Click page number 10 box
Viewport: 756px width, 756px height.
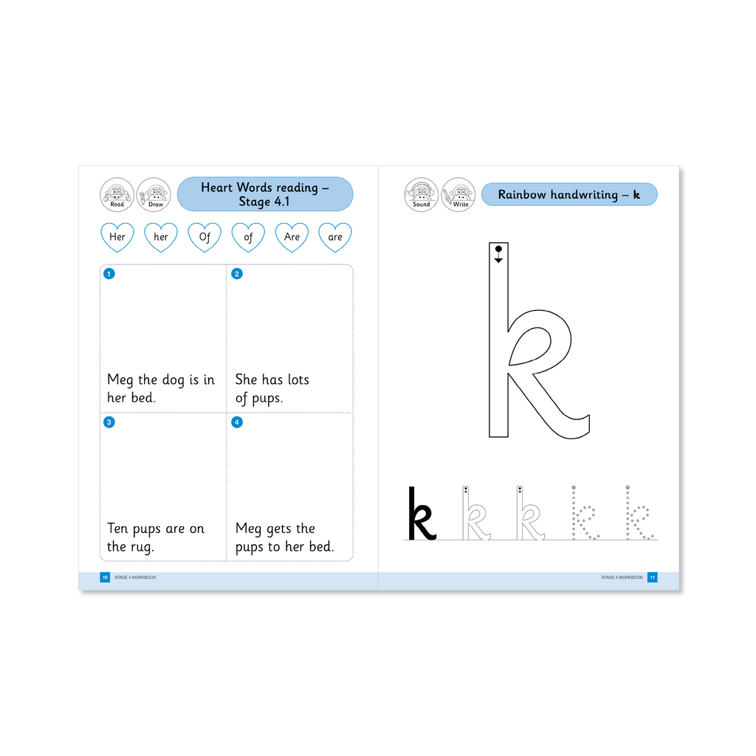tap(105, 577)
